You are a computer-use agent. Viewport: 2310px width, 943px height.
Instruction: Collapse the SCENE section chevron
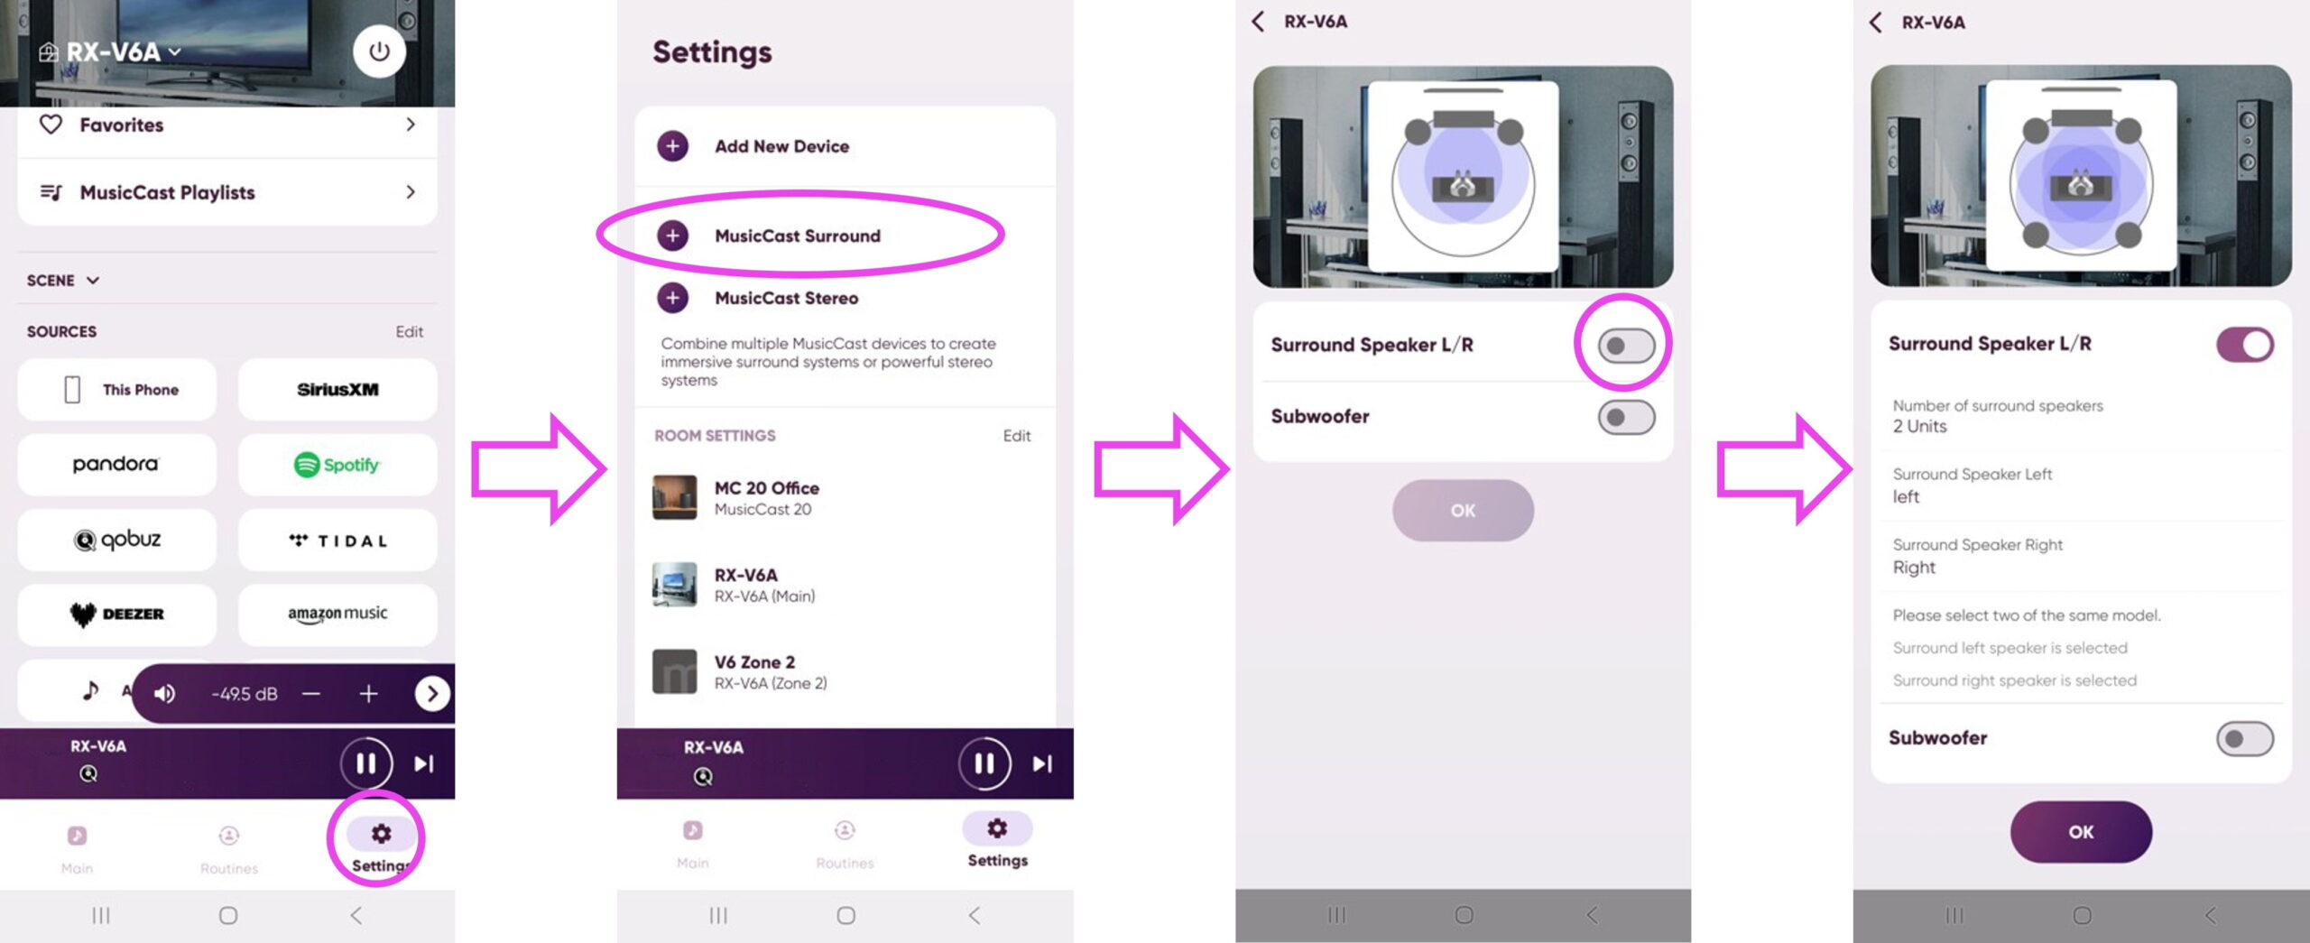(92, 281)
